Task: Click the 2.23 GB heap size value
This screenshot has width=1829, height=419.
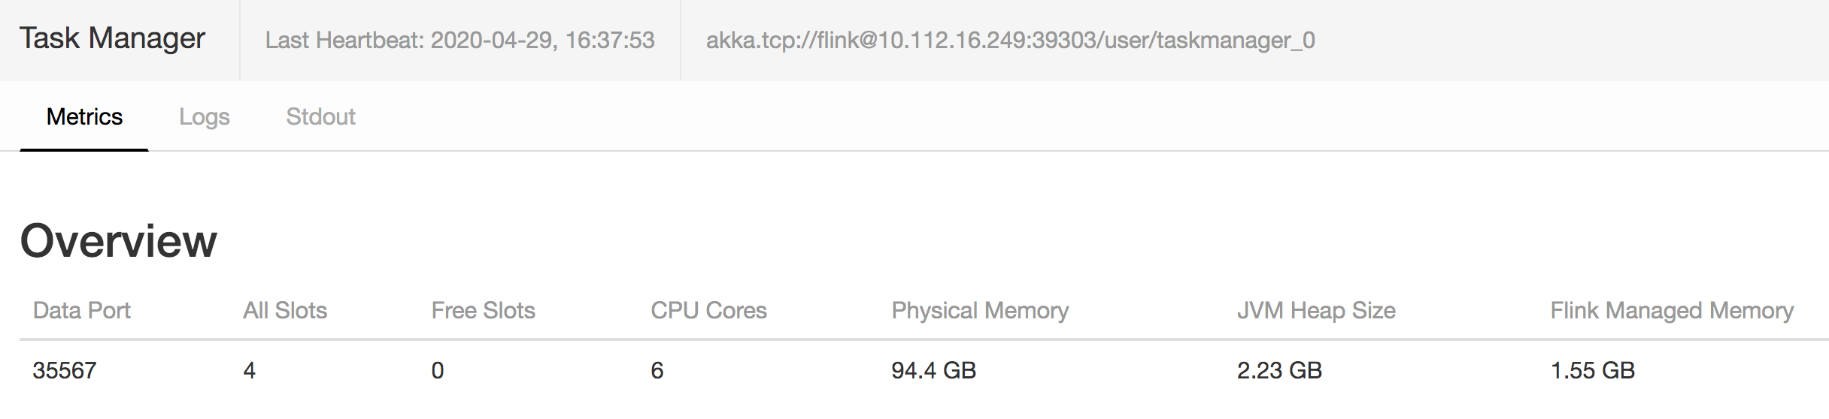Action: pyautogui.click(x=1279, y=371)
